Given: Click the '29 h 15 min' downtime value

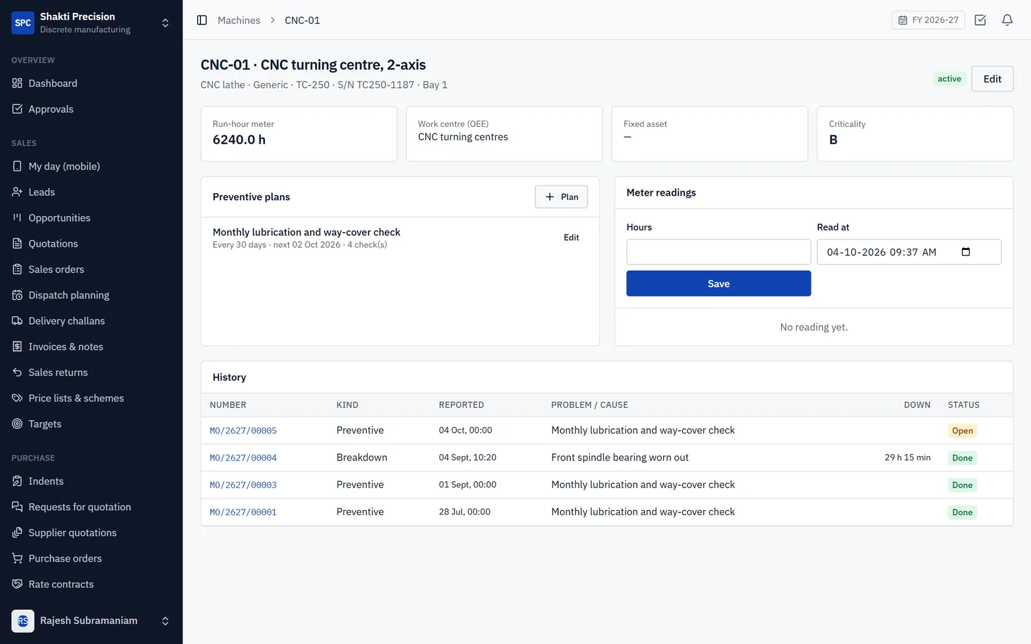Looking at the screenshot, I should click(x=907, y=457).
